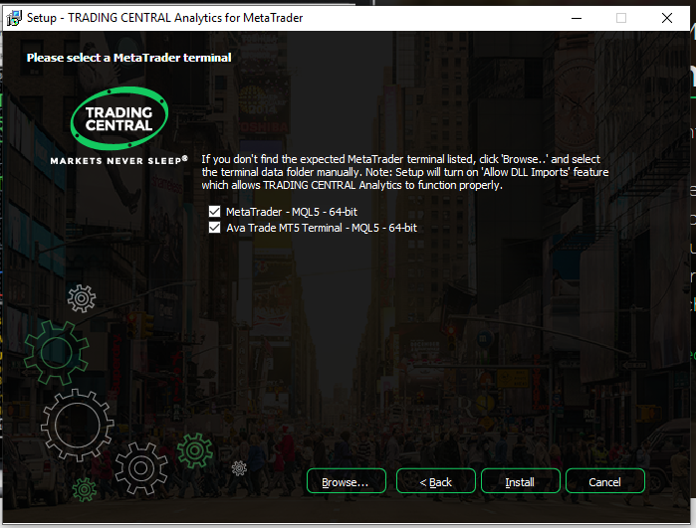Screen dimensions: 696x528
Task: Click the 'Markets Never Sleep' tagline
Action: coord(118,160)
